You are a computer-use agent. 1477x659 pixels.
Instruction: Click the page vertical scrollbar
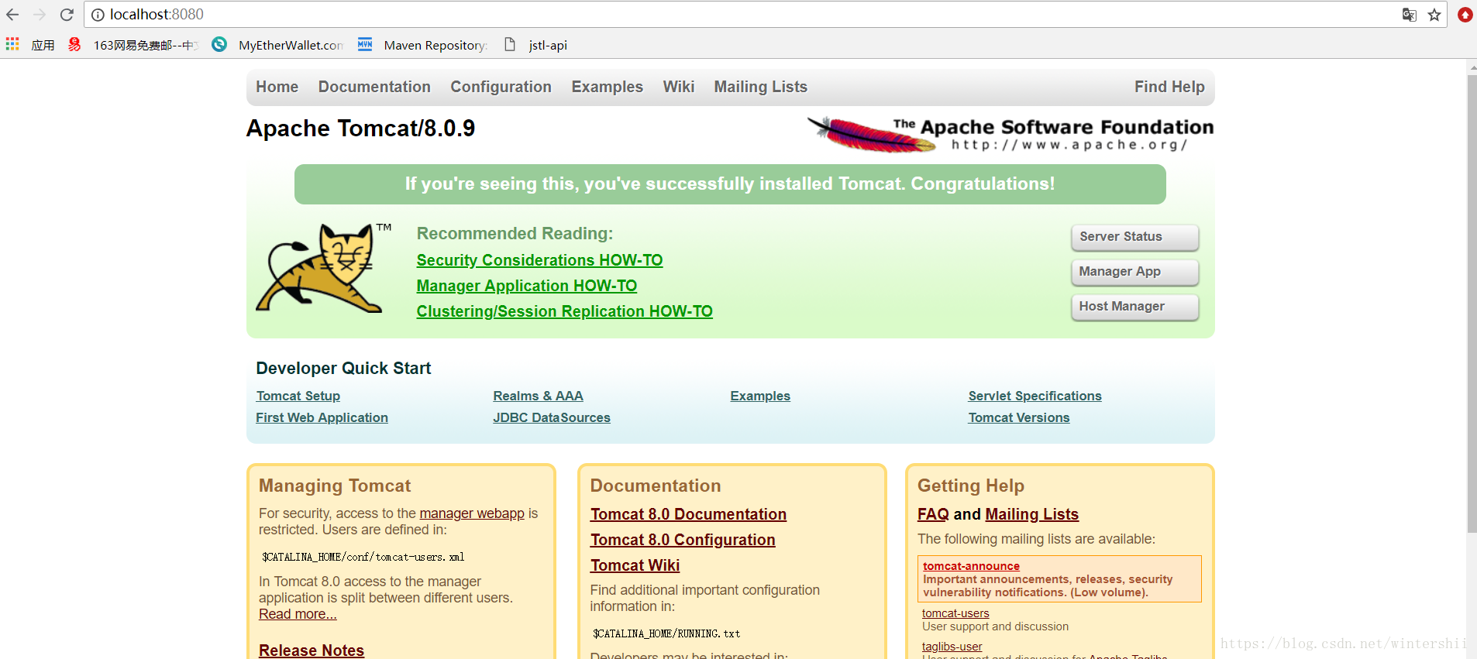[x=1472, y=302]
